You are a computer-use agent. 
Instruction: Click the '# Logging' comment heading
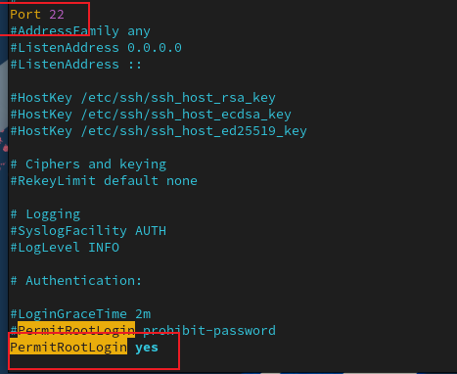click(45, 214)
